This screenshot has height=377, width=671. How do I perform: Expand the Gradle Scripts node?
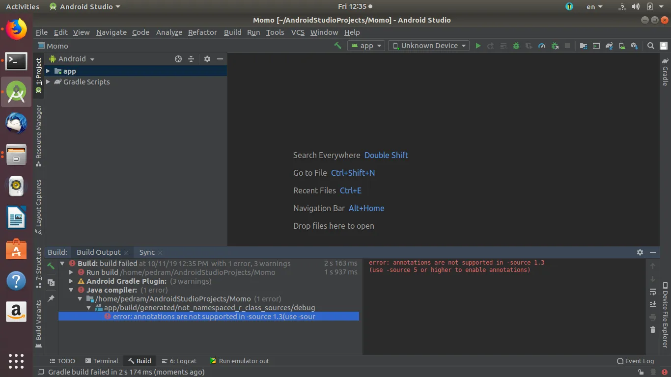pos(48,82)
